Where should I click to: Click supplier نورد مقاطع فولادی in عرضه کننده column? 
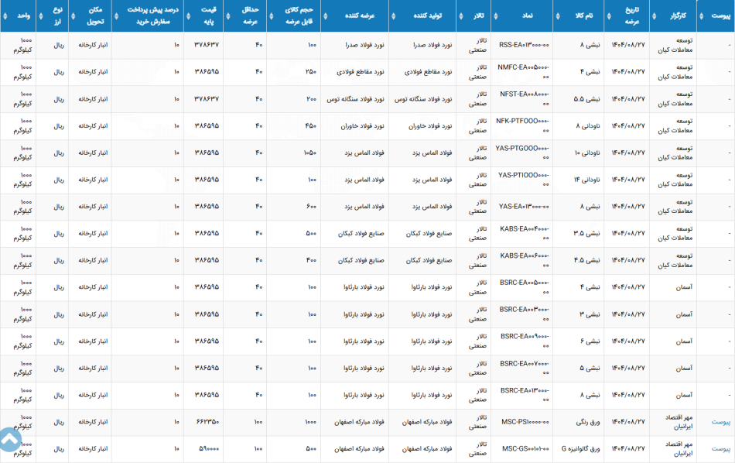pyautogui.click(x=361, y=72)
